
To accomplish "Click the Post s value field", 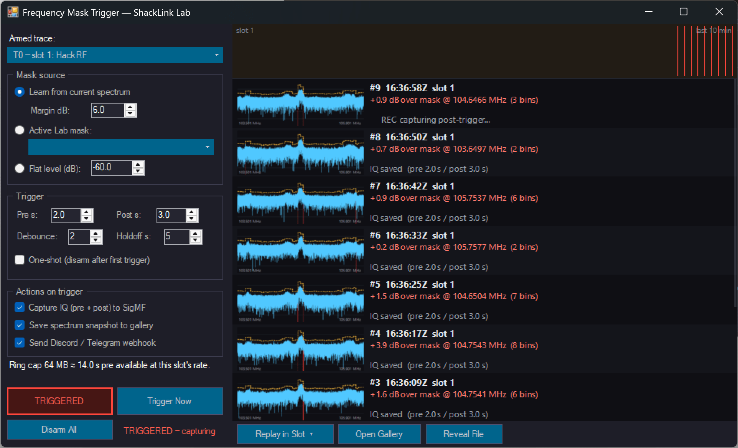I will (x=171, y=215).
